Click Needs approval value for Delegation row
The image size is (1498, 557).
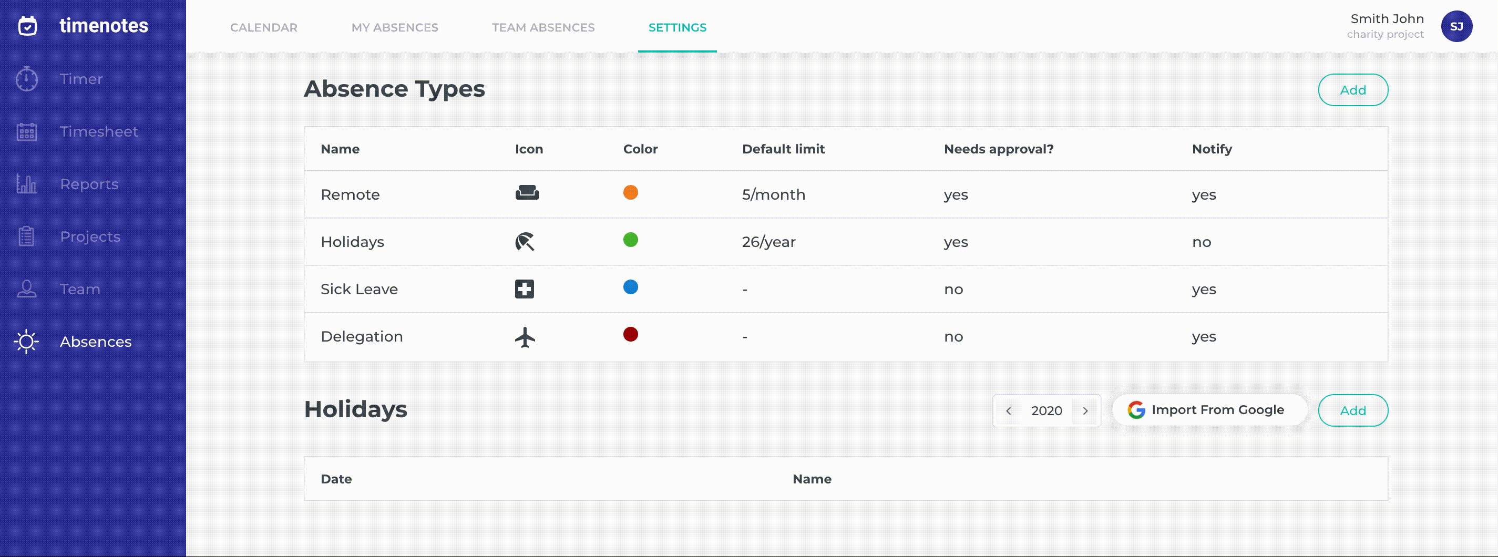[953, 337]
